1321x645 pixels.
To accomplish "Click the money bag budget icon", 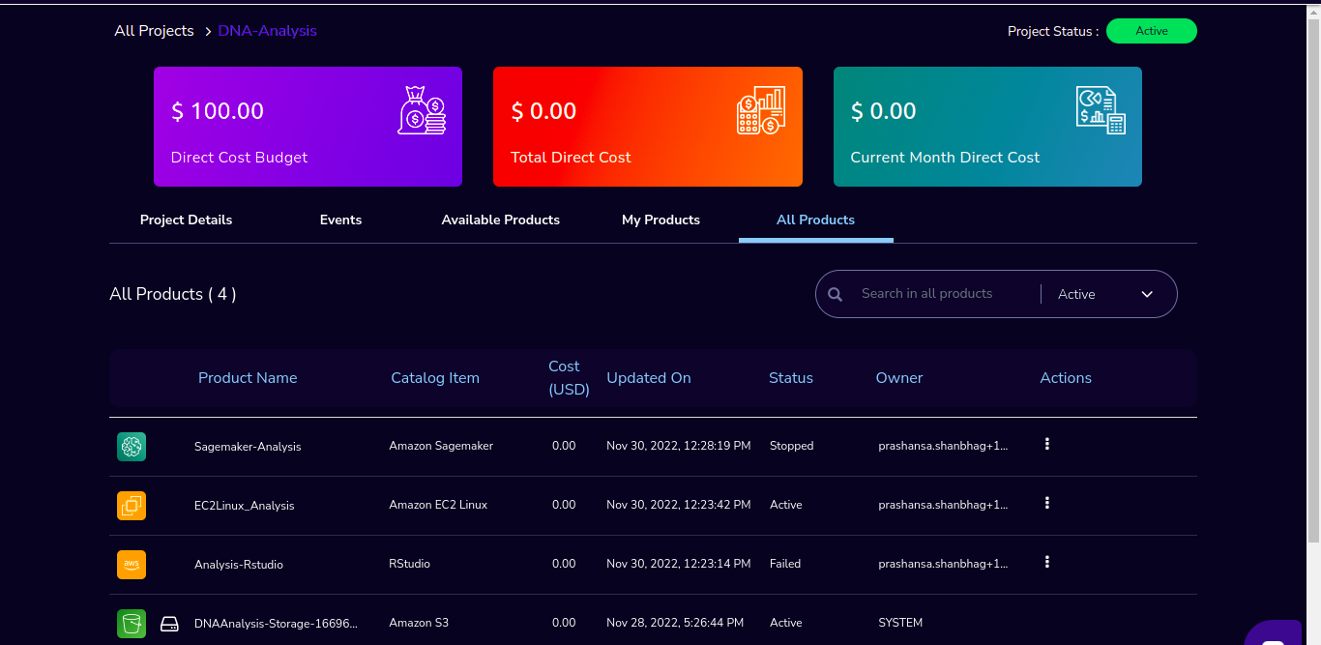I will pyautogui.click(x=422, y=110).
